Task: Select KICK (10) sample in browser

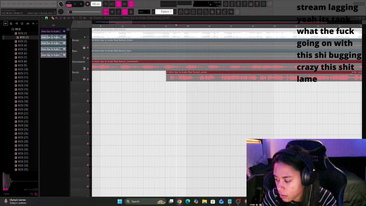Action: tap(23, 70)
